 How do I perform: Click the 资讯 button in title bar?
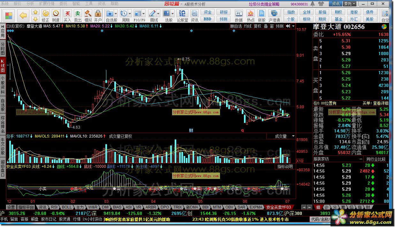pyautogui.click(x=336, y=4)
